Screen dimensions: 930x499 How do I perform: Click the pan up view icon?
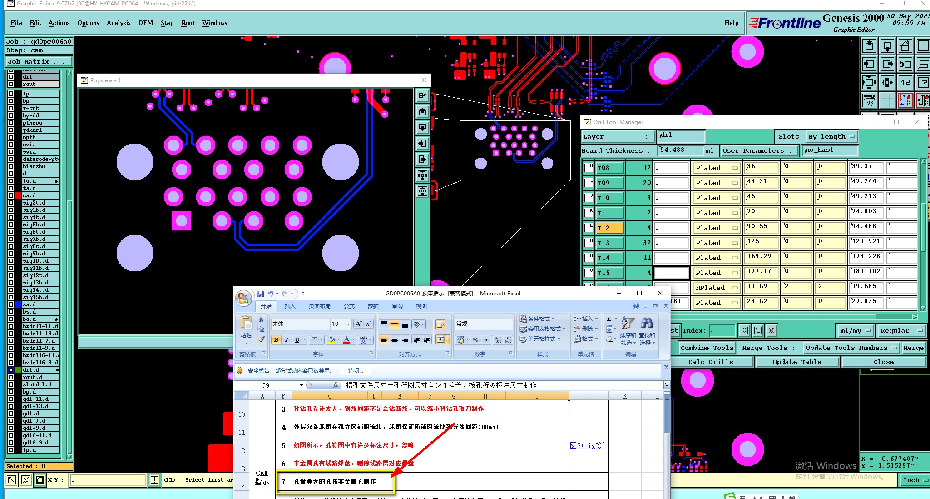click(x=869, y=46)
